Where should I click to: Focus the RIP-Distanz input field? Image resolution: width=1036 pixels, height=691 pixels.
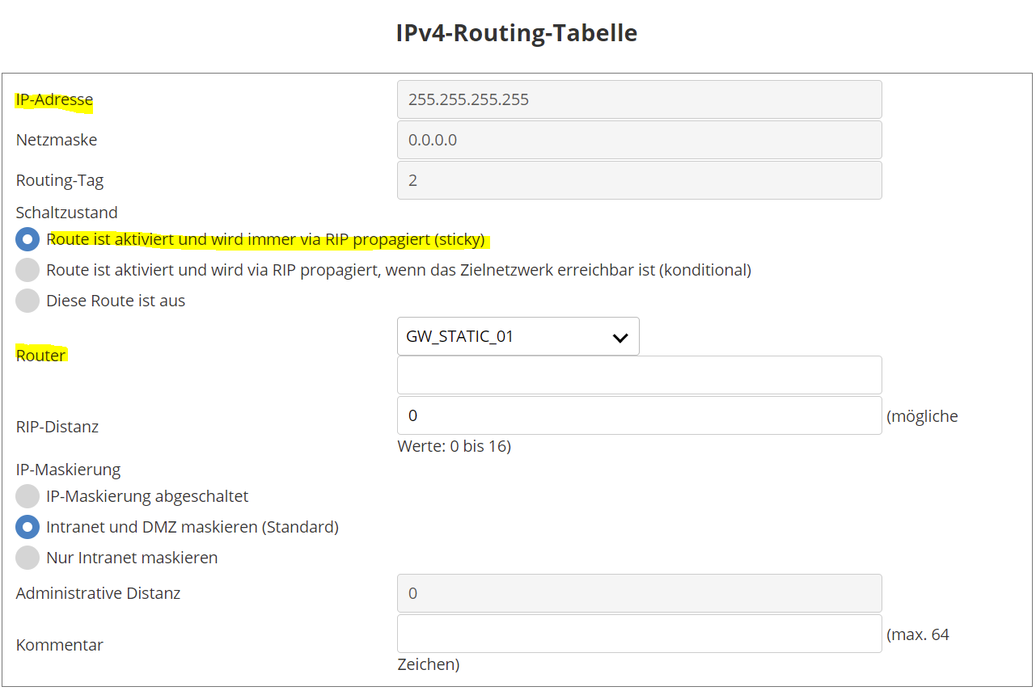pos(639,415)
